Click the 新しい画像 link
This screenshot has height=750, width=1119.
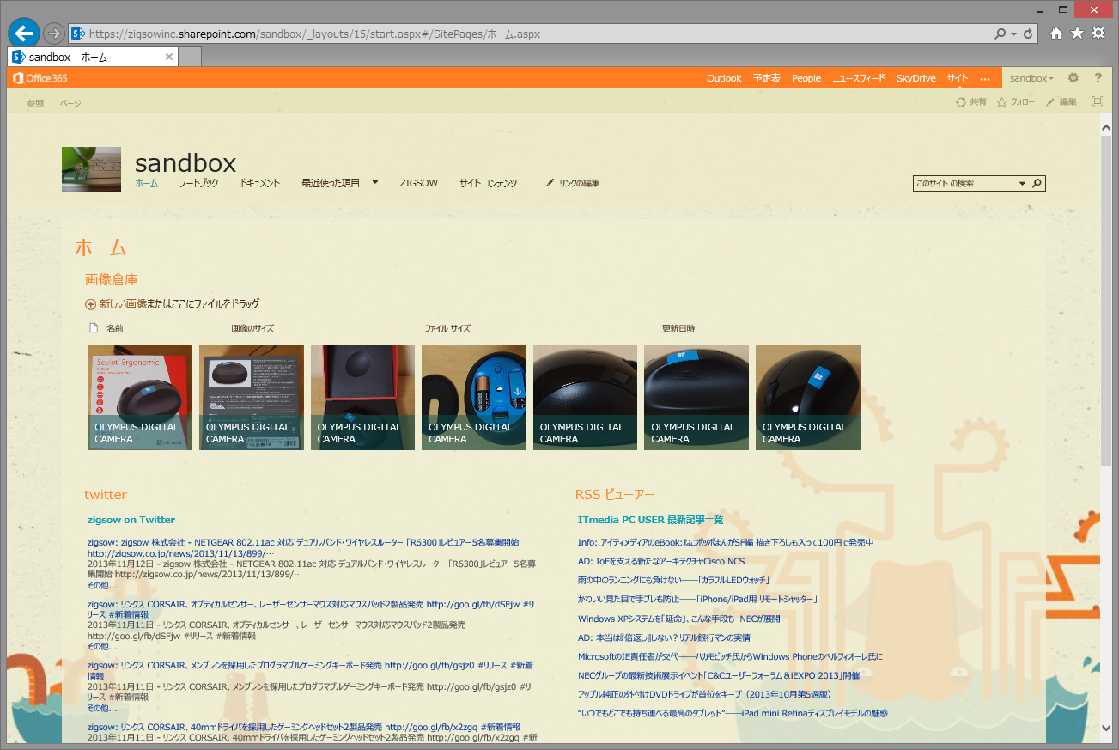point(124,304)
